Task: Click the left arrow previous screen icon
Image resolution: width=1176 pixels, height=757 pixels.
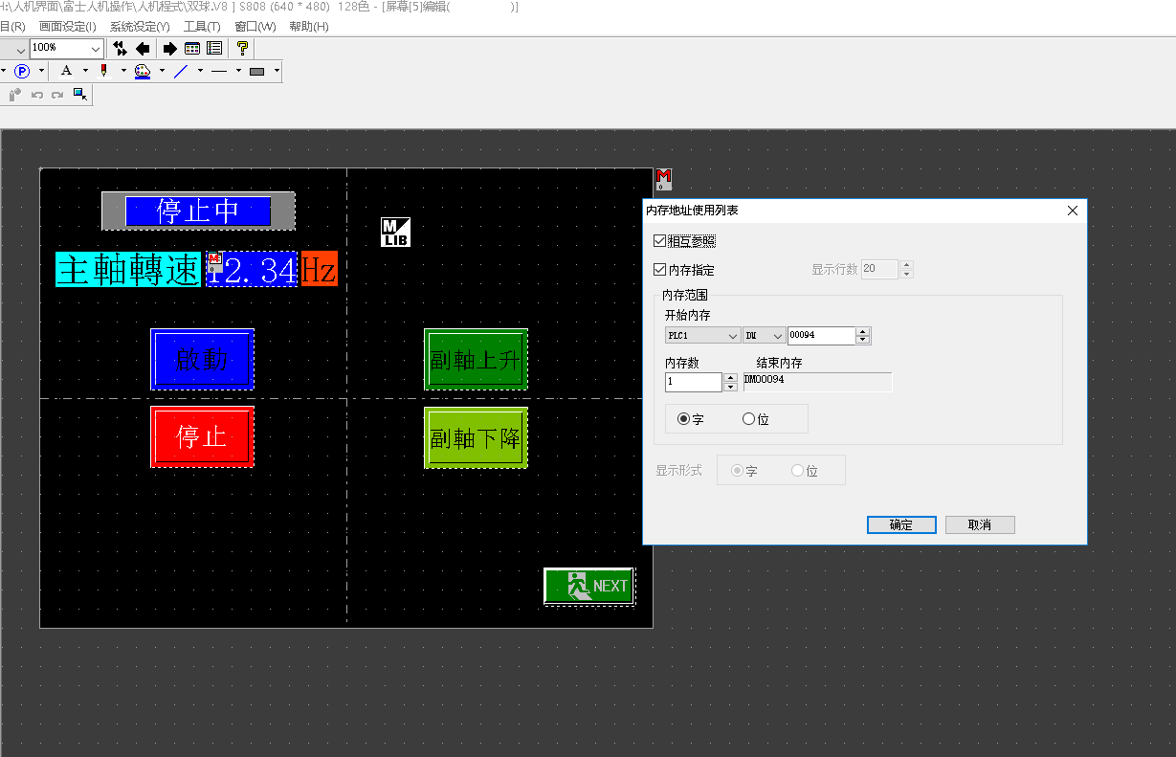Action: pyautogui.click(x=143, y=48)
